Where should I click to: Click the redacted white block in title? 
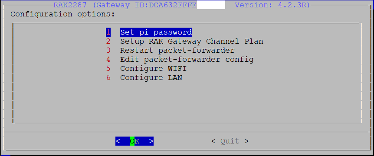pos(211,5)
